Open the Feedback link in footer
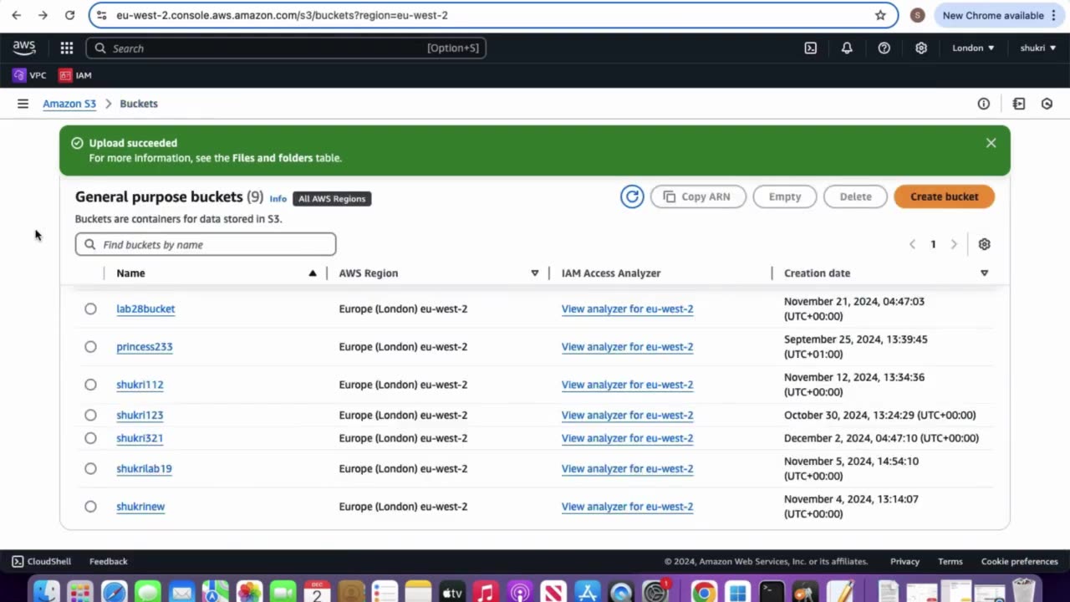Image resolution: width=1070 pixels, height=602 pixels. [x=109, y=562]
